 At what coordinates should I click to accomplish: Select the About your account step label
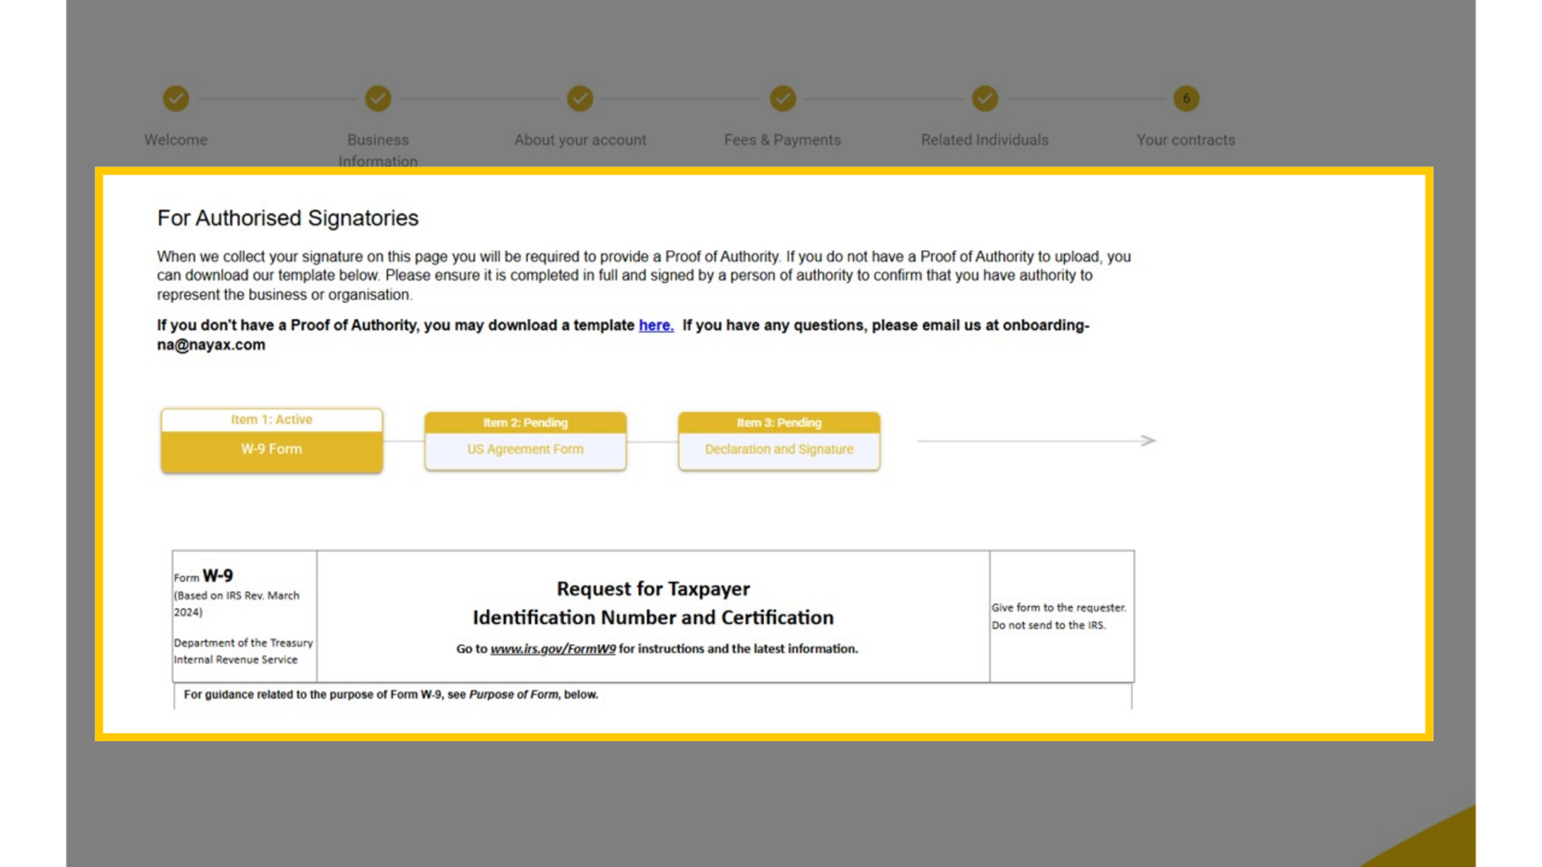(x=580, y=140)
